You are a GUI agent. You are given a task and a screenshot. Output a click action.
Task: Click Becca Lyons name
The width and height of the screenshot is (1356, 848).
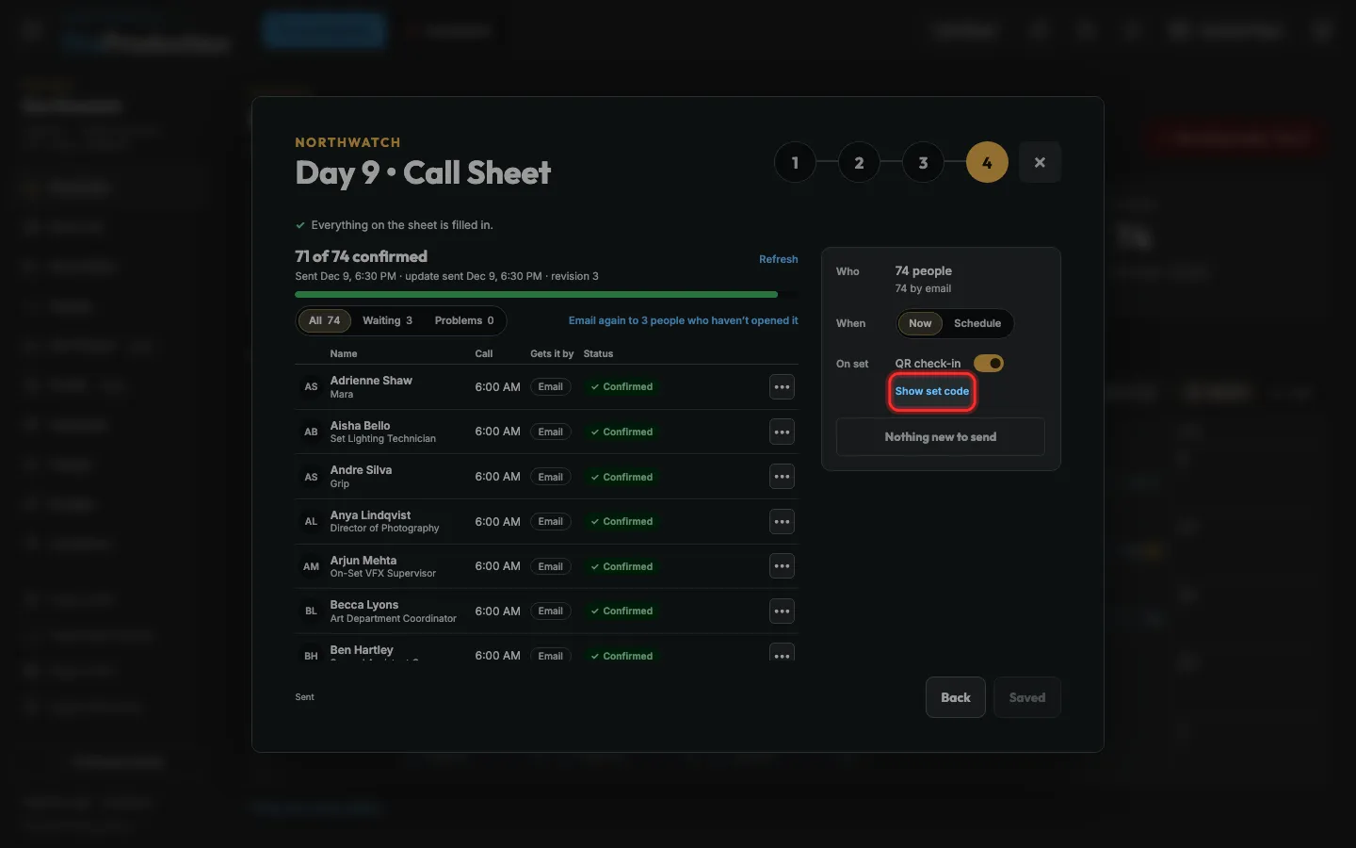[364, 605]
